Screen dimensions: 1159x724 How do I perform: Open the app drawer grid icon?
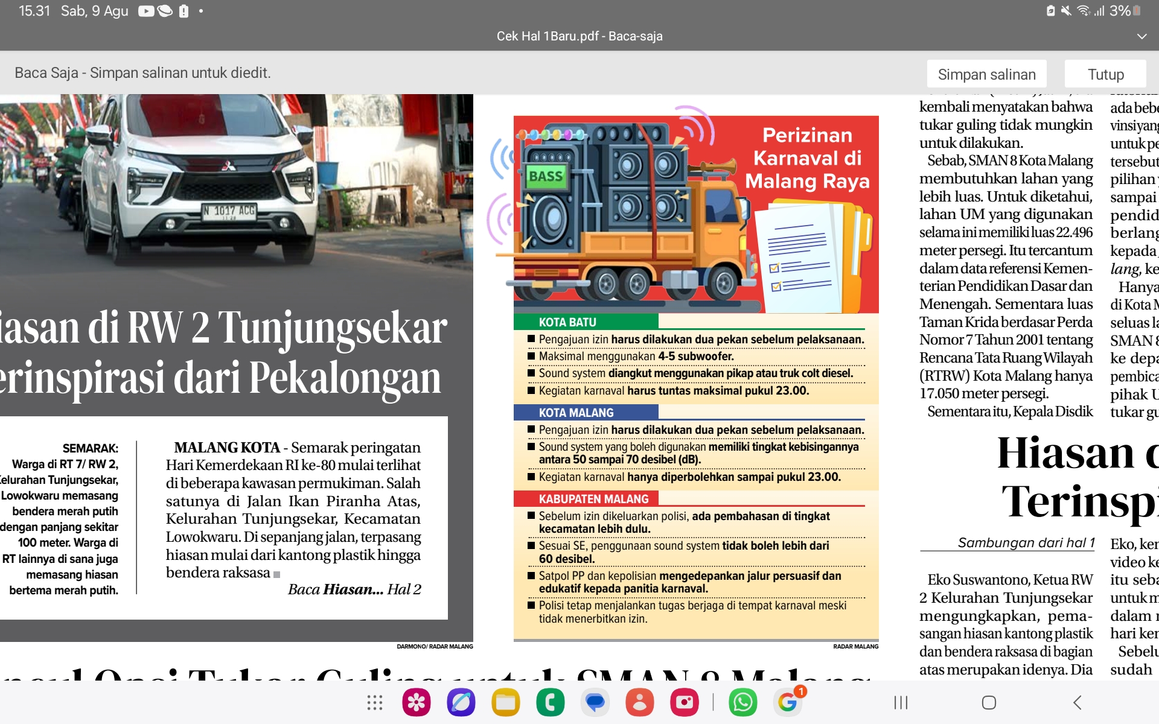[x=375, y=702]
